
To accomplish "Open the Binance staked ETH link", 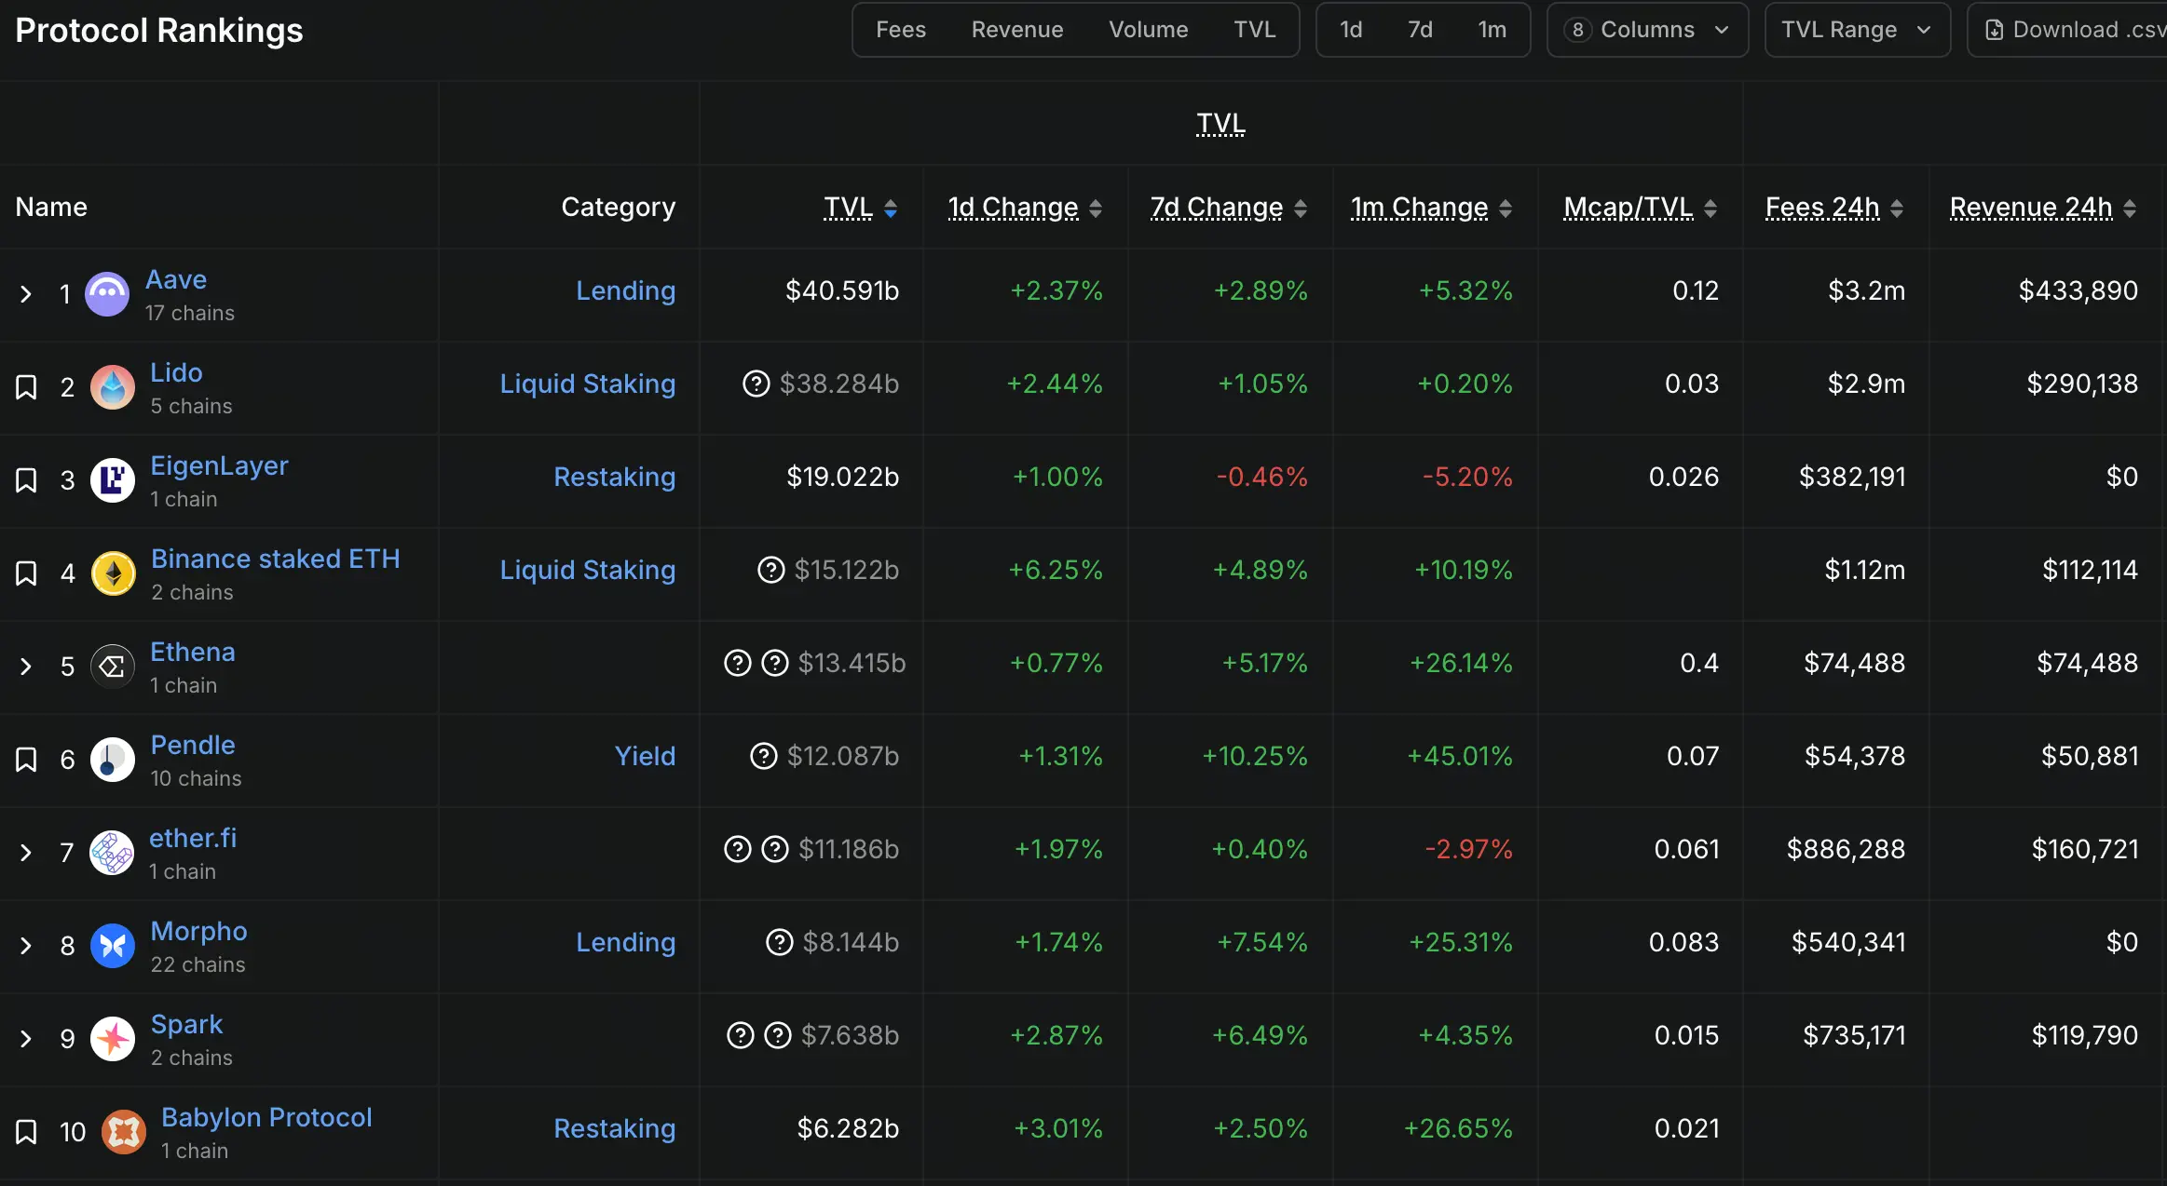I will (x=275, y=559).
